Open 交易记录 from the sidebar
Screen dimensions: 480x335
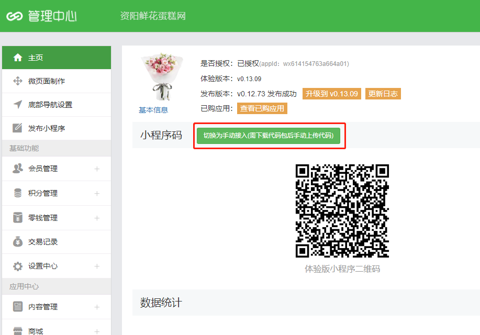(57, 242)
